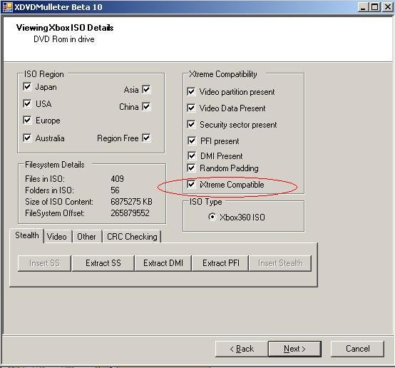Toggle PFI present checkbox

(192, 140)
